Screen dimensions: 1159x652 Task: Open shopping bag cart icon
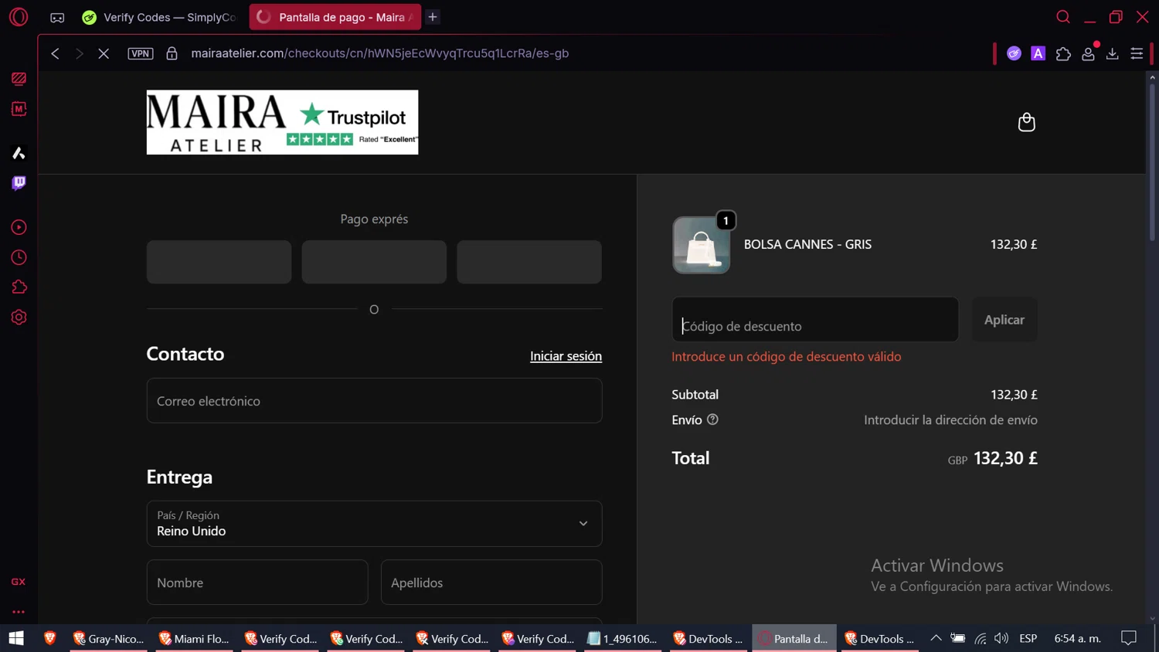coord(1026,122)
